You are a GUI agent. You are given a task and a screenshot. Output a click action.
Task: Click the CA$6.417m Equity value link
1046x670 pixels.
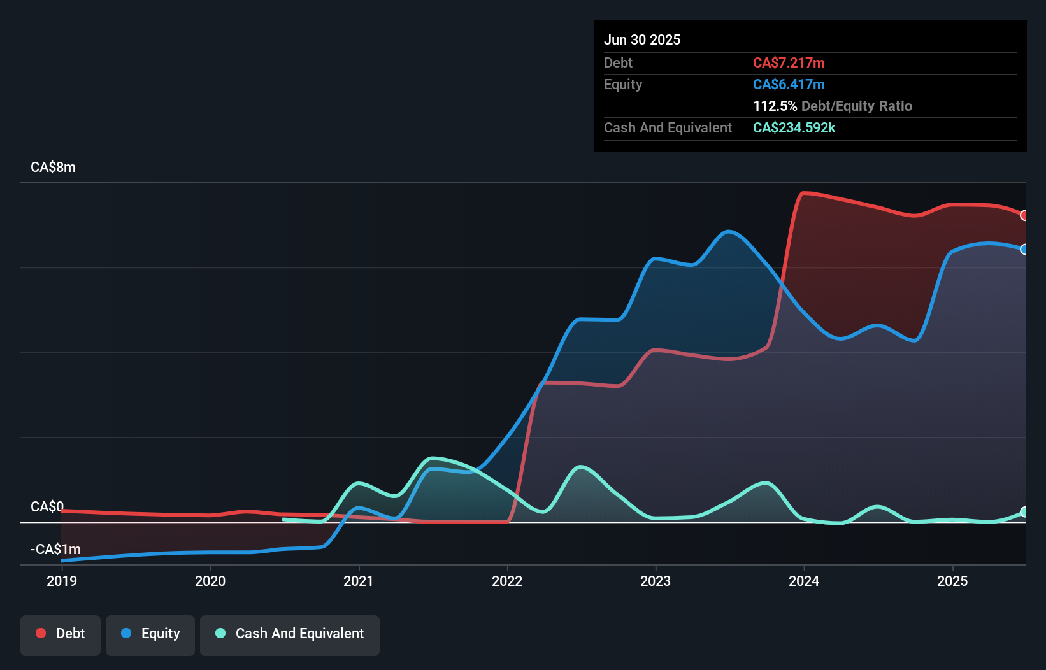[789, 84]
